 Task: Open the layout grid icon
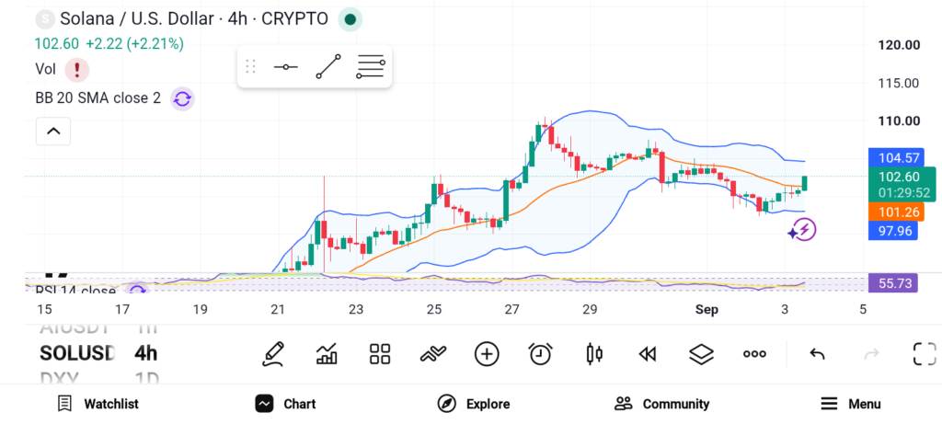[380, 354]
